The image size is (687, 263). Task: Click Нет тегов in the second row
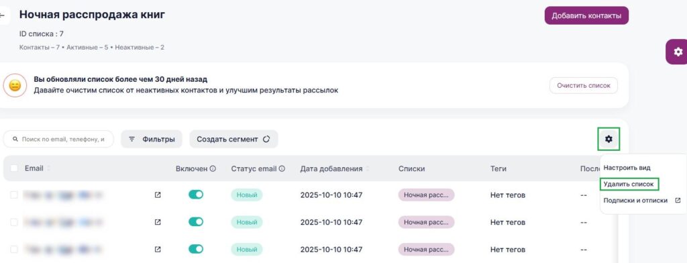[x=508, y=222]
